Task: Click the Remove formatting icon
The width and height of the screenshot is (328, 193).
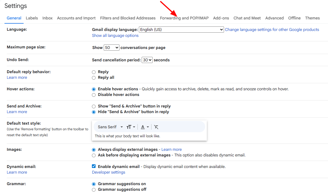Action: coord(156,127)
